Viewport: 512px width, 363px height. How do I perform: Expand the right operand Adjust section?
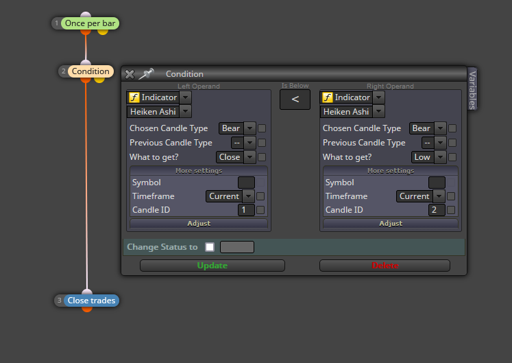(x=391, y=224)
